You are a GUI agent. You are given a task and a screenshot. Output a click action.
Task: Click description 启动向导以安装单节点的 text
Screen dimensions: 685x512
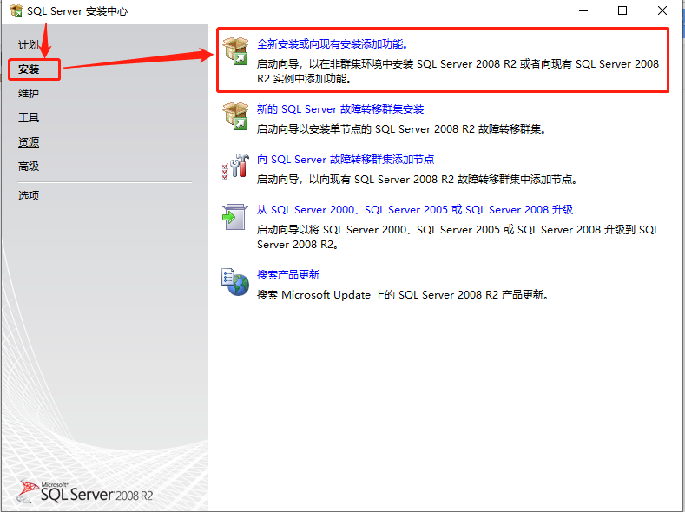point(402,129)
